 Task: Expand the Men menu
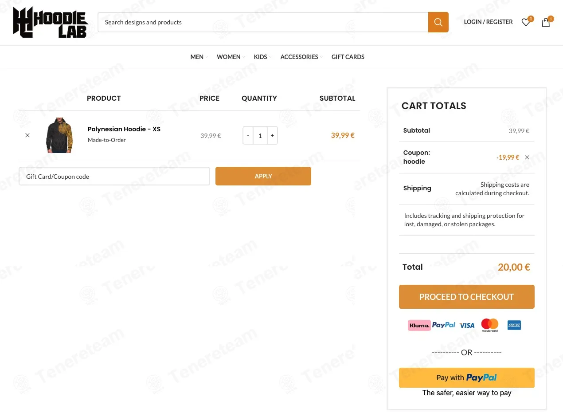(199, 57)
